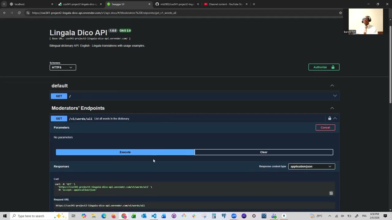The width and height of the screenshot is (392, 220).
Task: Bookmark this page with the star icon
Action: pyautogui.click(x=340, y=13)
